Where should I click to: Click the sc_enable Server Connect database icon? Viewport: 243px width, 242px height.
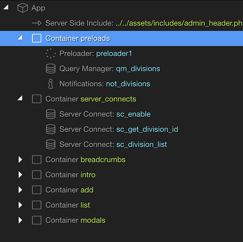[x=51, y=114]
